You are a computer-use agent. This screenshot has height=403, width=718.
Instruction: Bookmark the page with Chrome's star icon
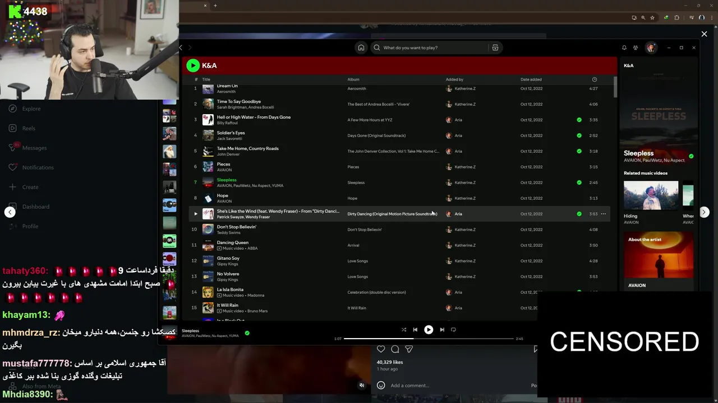pyautogui.click(x=652, y=17)
